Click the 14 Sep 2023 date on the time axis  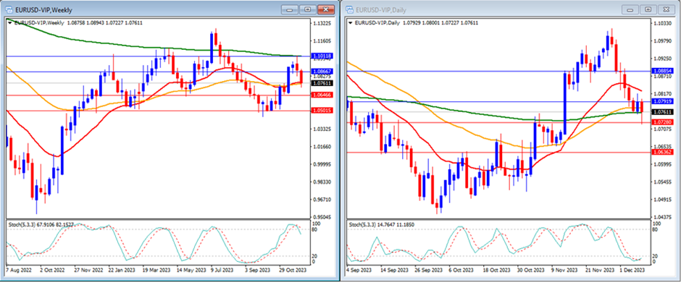[395, 270]
